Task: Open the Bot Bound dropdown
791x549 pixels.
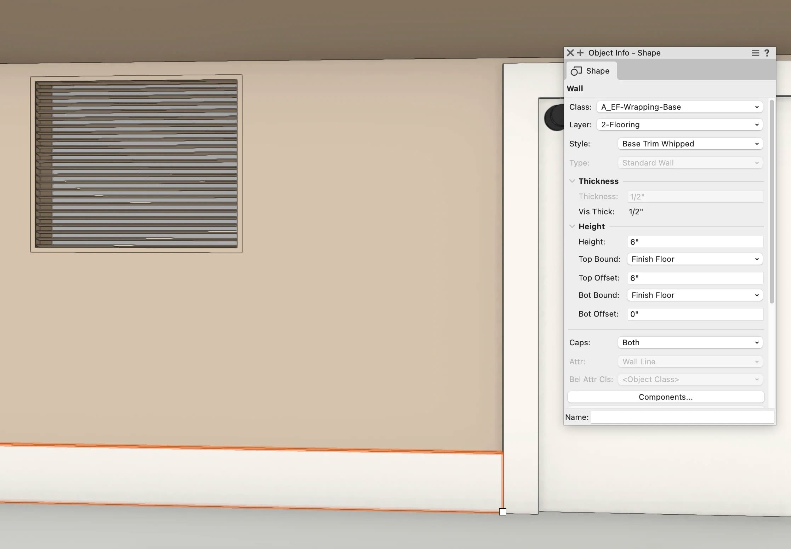Action: tap(694, 295)
